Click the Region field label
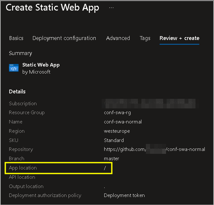This screenshot has width=214, height=205. tap(17, 131)
